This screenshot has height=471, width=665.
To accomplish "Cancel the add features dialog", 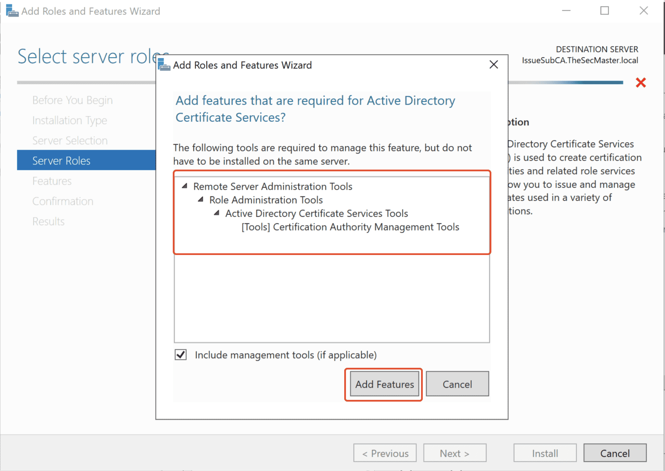I will point(457,384).
